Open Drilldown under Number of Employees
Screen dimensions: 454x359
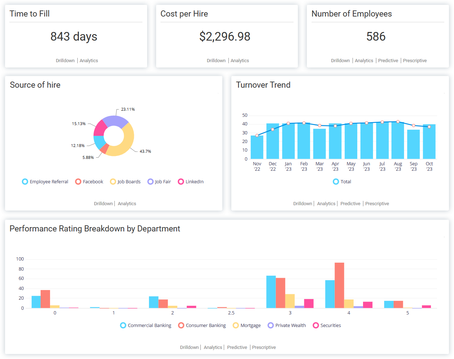(340, 61)
